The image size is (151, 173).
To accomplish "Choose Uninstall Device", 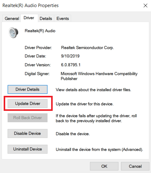I will (x=28, y=149).
